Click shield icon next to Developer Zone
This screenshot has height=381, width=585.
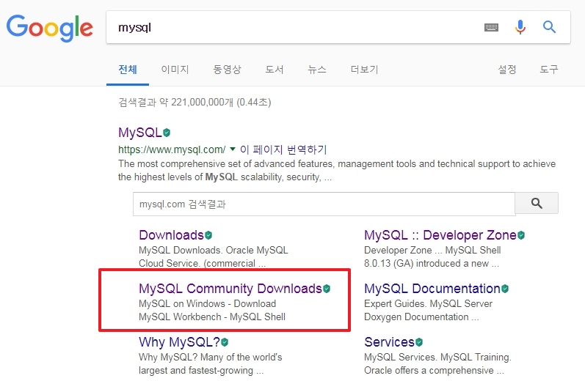[x=521, y=235]
